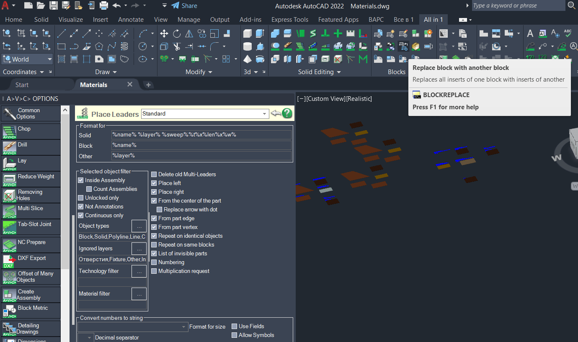Click the Rotate tool icon

pos(177,33)
